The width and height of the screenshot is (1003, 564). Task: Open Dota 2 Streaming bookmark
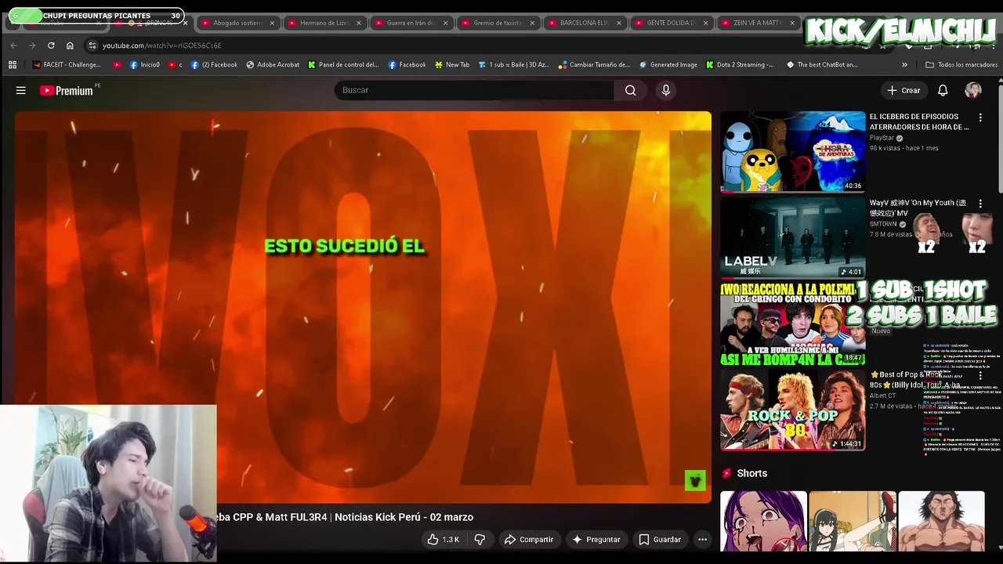click(x=740, y=65)
